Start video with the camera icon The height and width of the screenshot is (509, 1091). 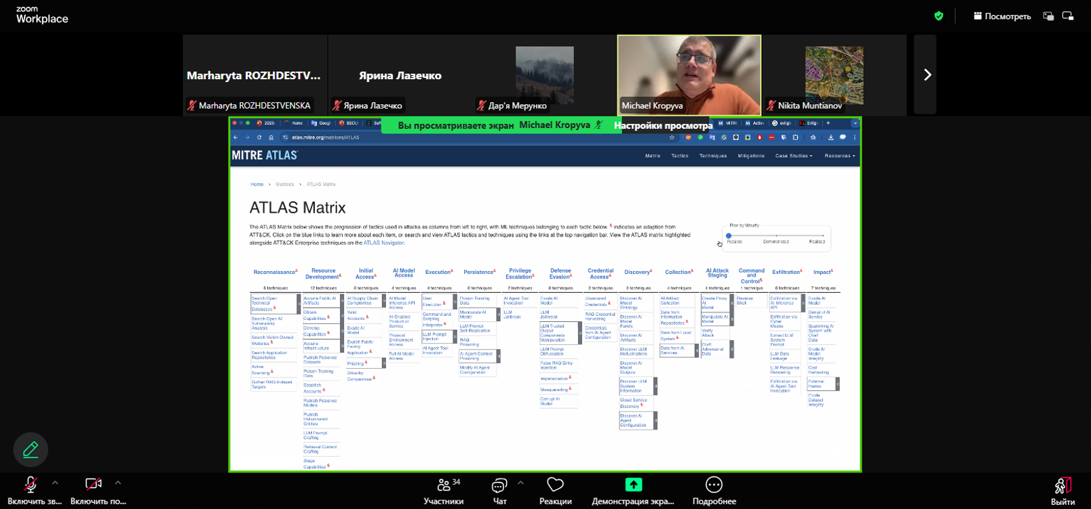tap(94, 484)
